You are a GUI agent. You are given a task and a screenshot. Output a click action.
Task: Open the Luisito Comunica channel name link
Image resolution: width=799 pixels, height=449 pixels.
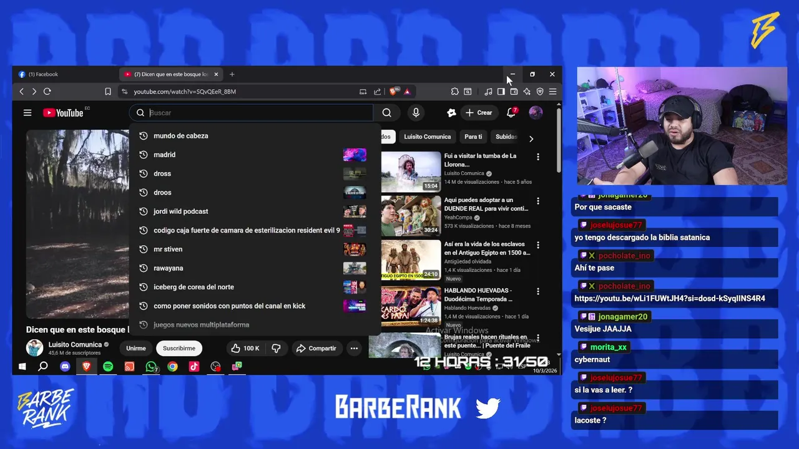[75, 345]
